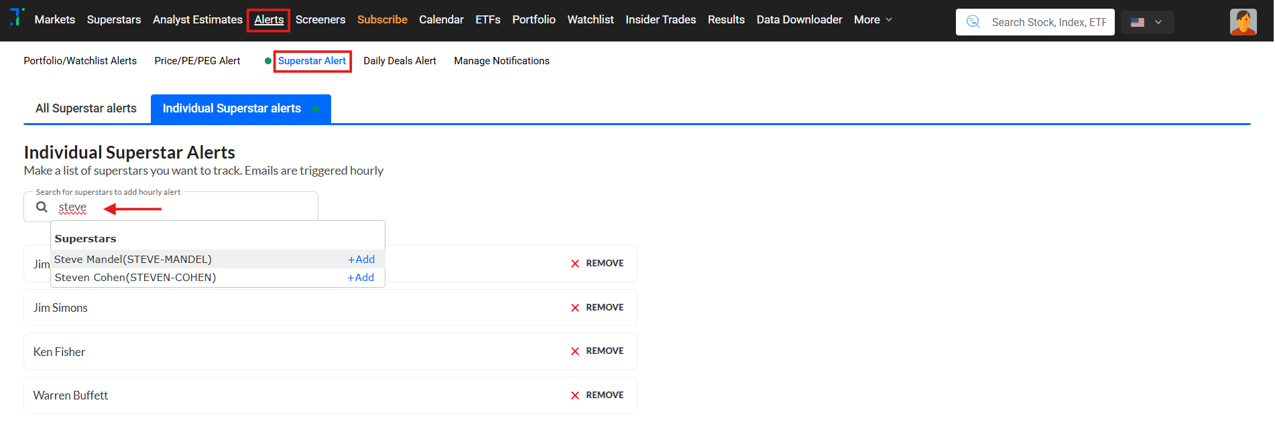
Task: Click the magnifier icon in superstar search
Action: pos(42,207)
